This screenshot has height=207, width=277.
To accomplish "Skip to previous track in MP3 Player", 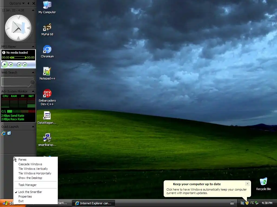I will (x=19, y=65).
